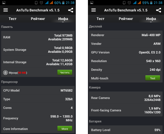The height and width of the screenshot is (134, 164).
Task: Tap RAM row showing Total:973MB
Action: [38, 37]
